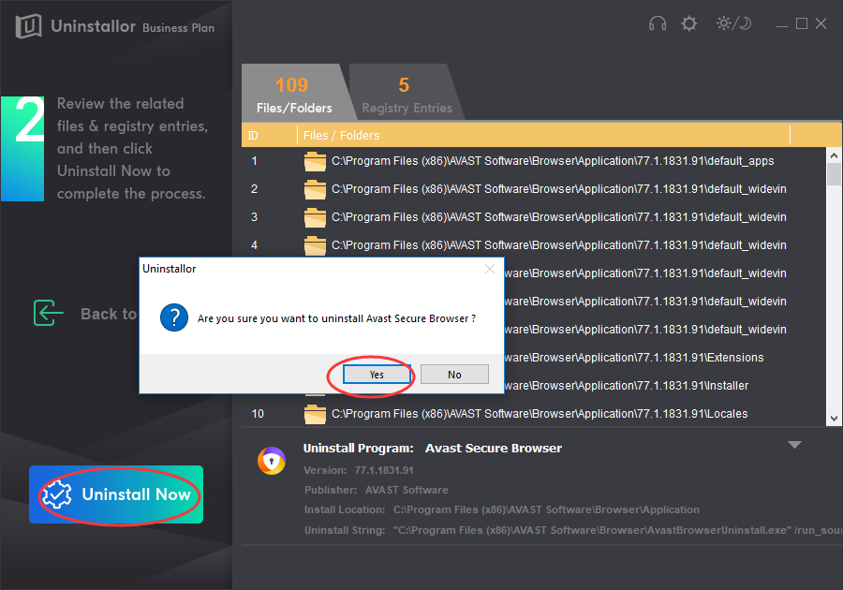Close the Uninstallor main window
843x590 pixels.
click(821, 23)
